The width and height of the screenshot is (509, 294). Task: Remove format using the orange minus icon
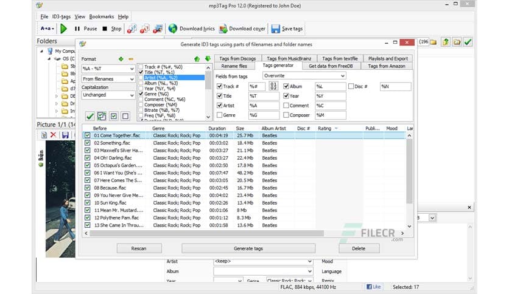click(131, 59)
